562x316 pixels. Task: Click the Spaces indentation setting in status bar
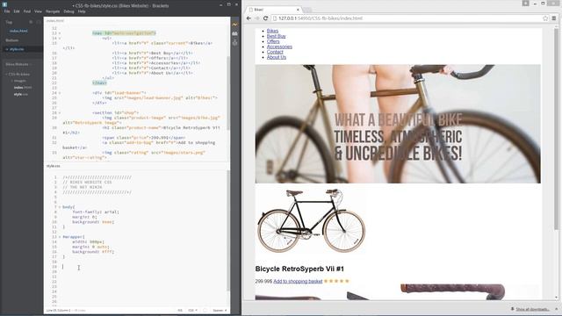click(x=220, y=310)
